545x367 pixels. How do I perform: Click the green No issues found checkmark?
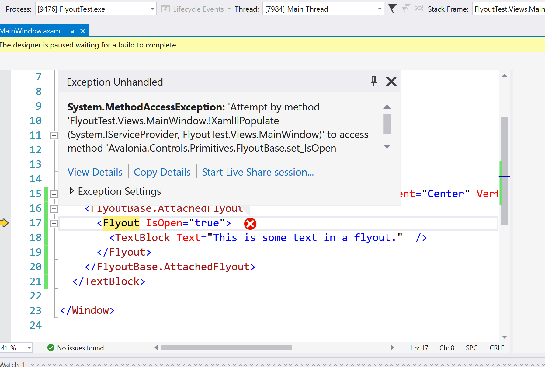point(50,348)
